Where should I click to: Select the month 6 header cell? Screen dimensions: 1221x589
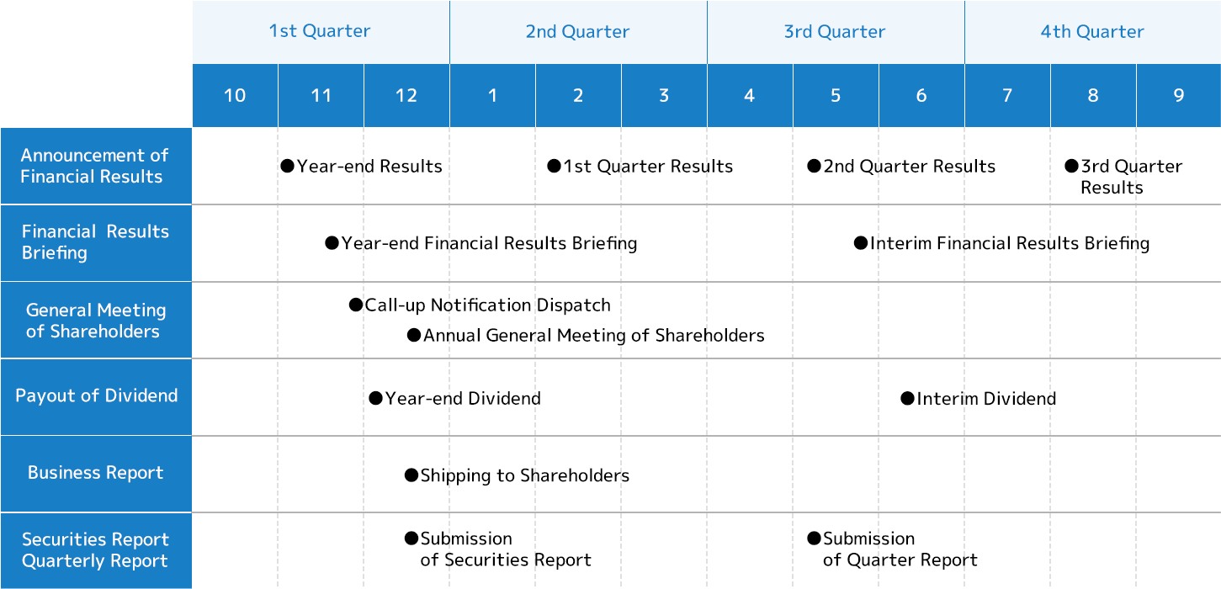coord(921,95)
